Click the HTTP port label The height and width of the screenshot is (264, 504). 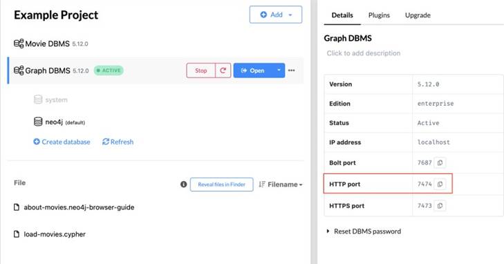click(x=344, y=184)
